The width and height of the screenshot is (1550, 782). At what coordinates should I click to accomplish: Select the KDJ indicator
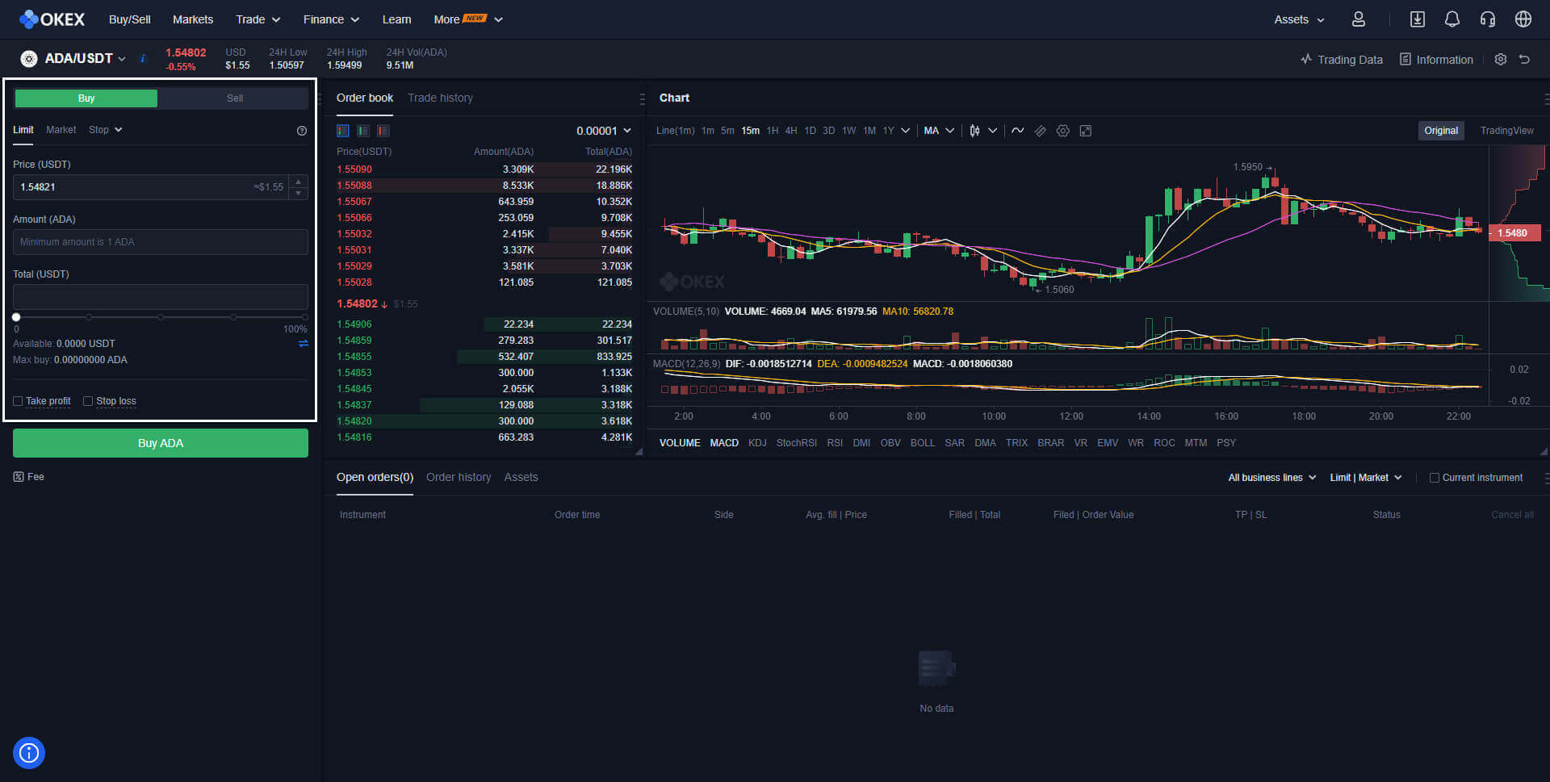[757, 443]
